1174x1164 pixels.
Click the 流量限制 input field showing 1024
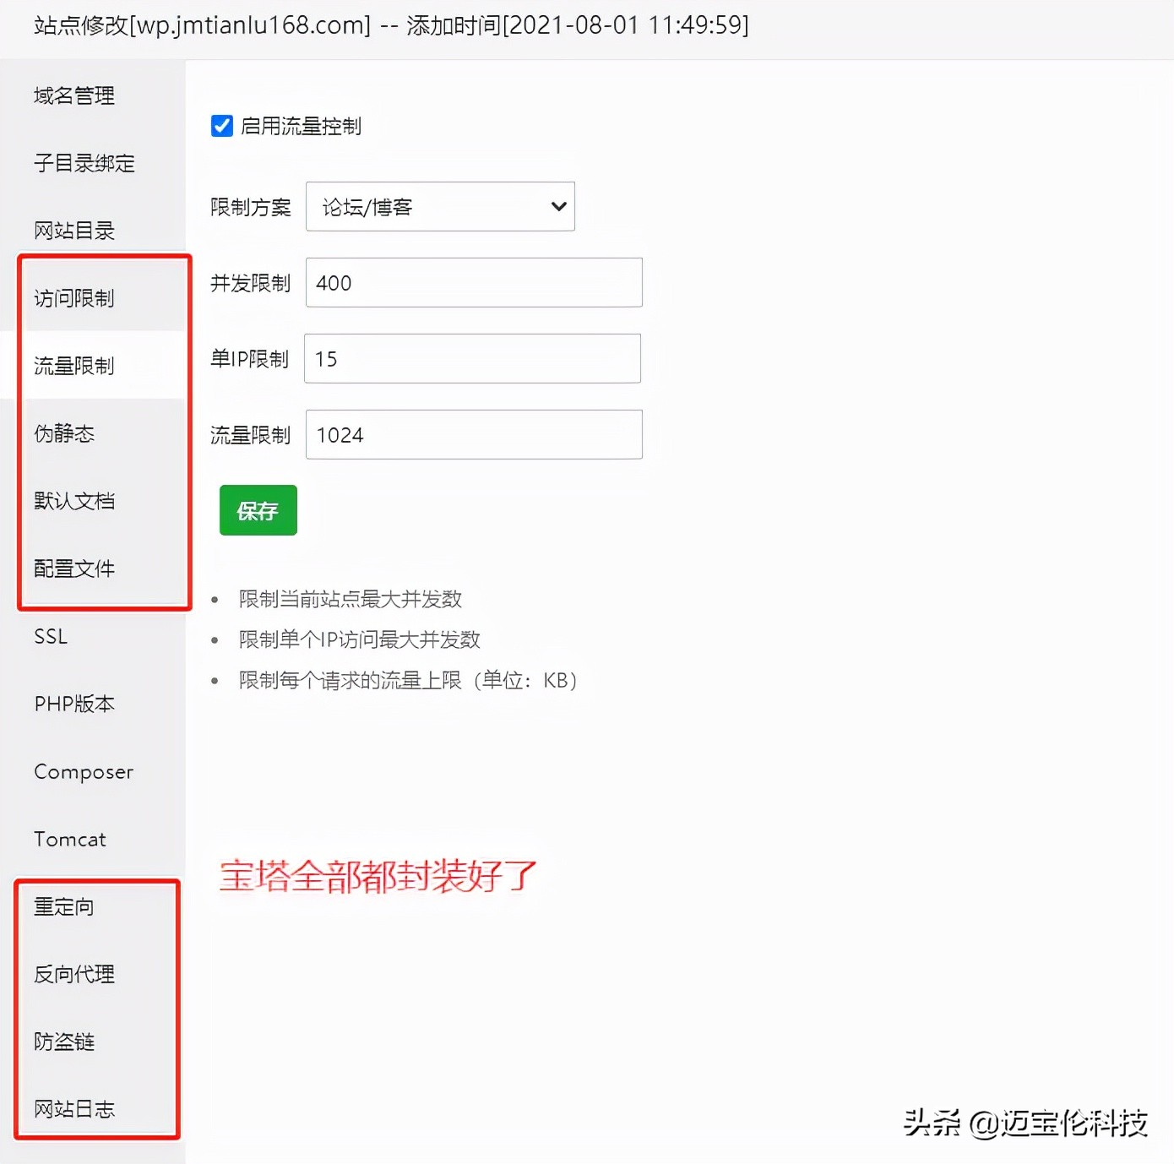coord(473,434)
